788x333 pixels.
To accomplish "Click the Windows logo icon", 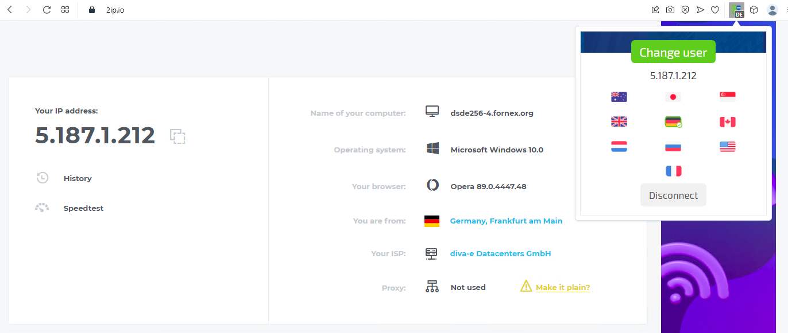I will click(x=432, y=149).
